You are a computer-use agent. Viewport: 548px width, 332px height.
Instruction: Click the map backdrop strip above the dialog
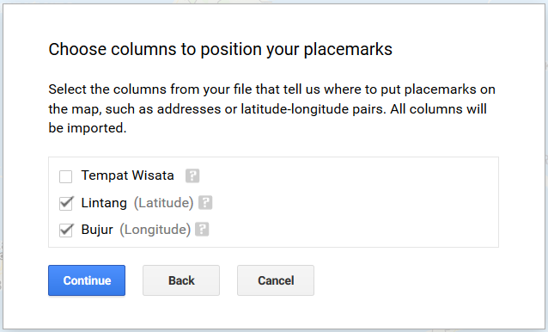274,2
